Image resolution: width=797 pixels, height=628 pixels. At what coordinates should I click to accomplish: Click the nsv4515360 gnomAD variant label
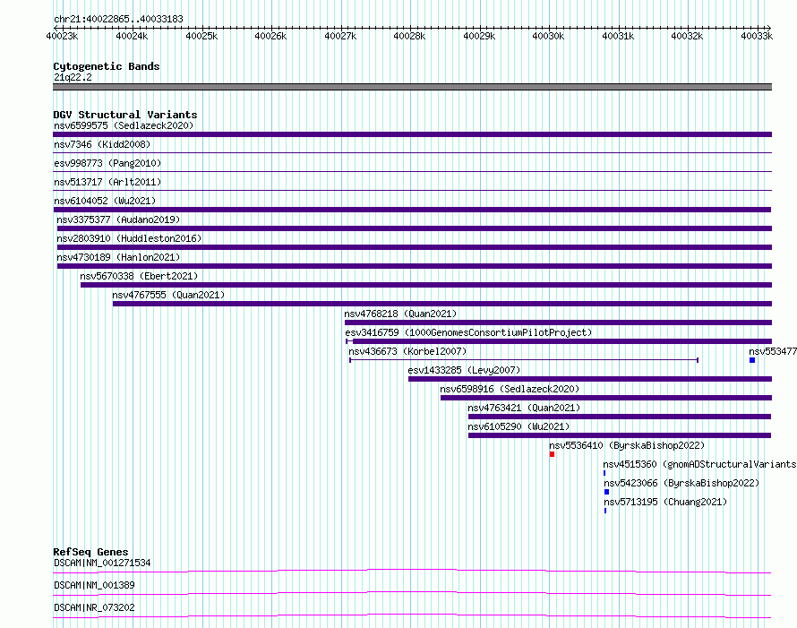click(699, 464)
